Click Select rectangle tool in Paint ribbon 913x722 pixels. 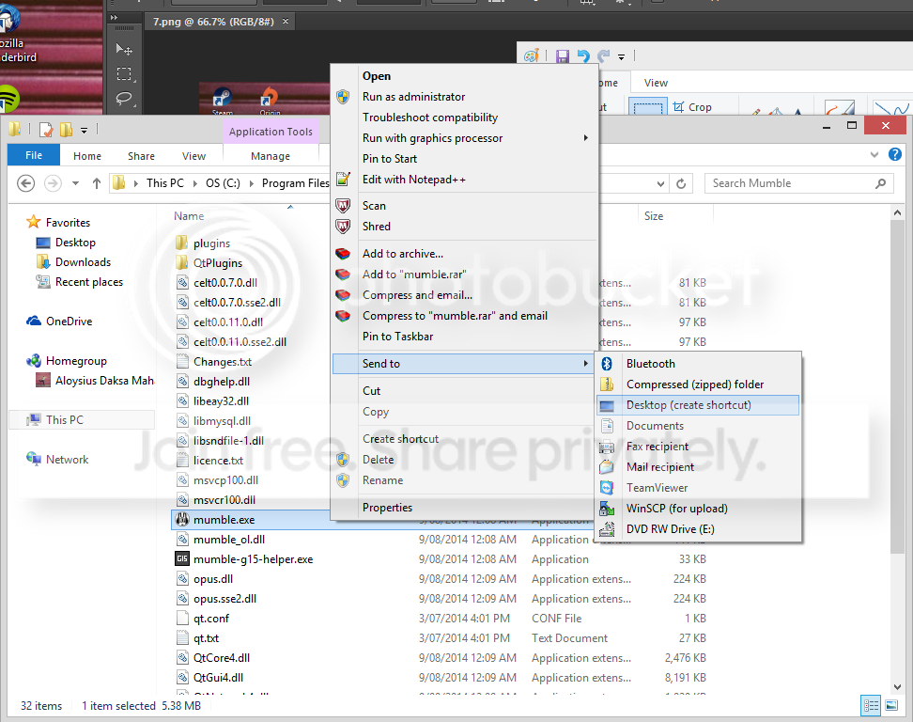click(x=647, y=107)
